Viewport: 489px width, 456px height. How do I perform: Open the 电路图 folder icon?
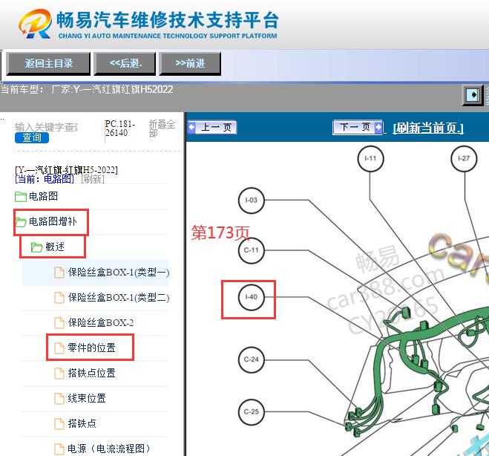[x=21, y=197]
